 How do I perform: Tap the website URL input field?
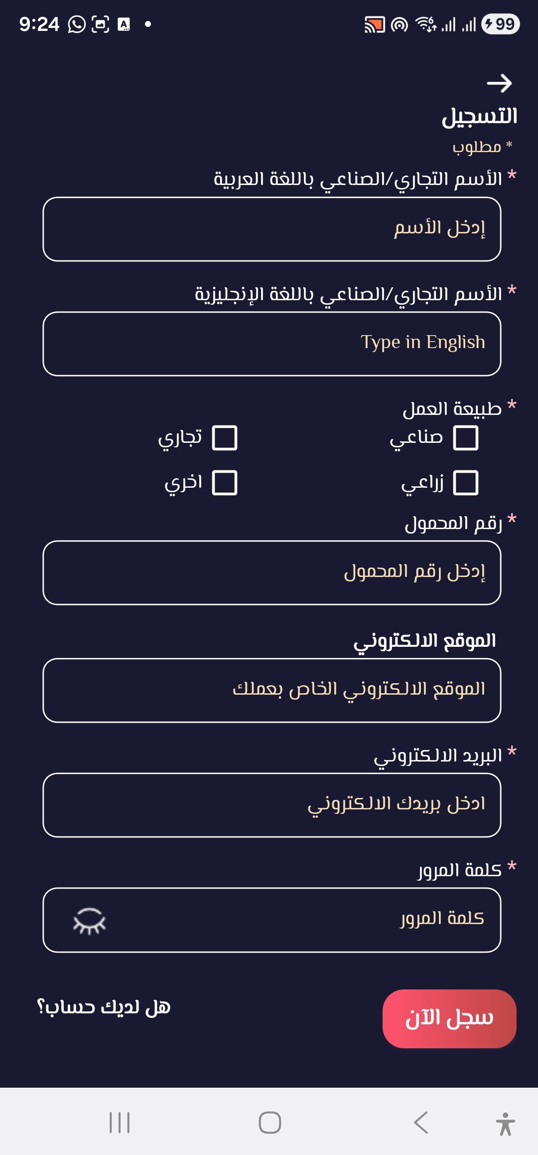point(272,690)
